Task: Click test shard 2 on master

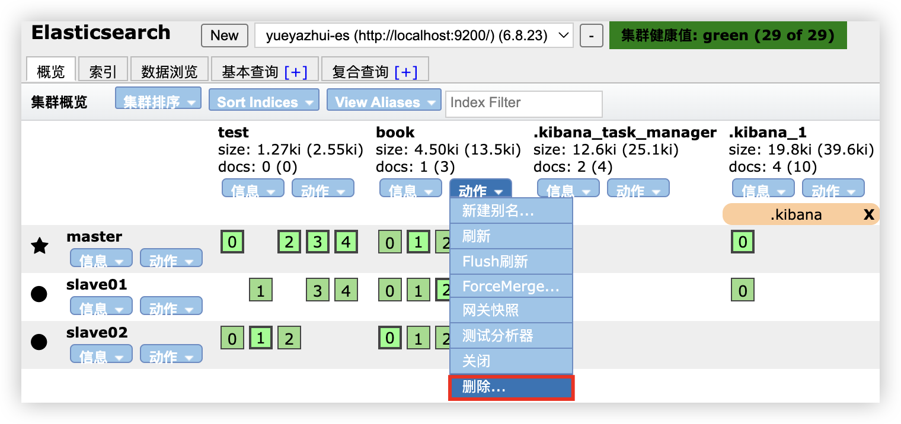Action: [289, 242]
